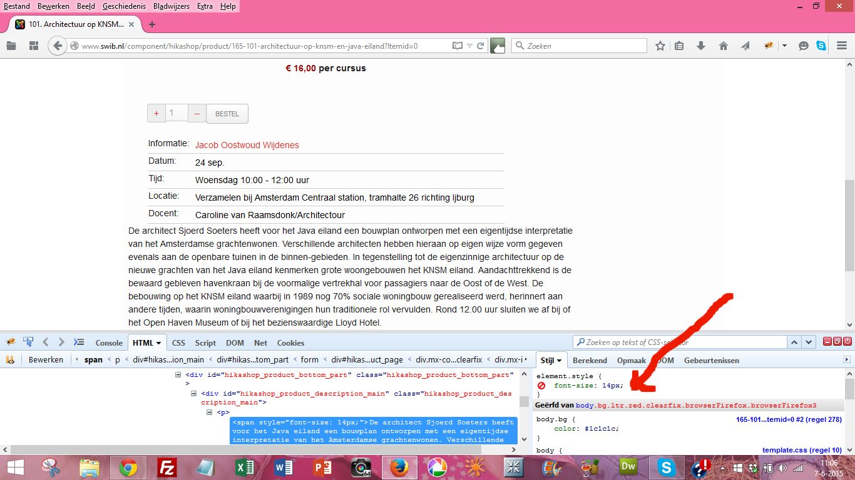Open the 165-101...temid=0 #2 (regel 278) link
855x480 pixels.
pos(789,420)
